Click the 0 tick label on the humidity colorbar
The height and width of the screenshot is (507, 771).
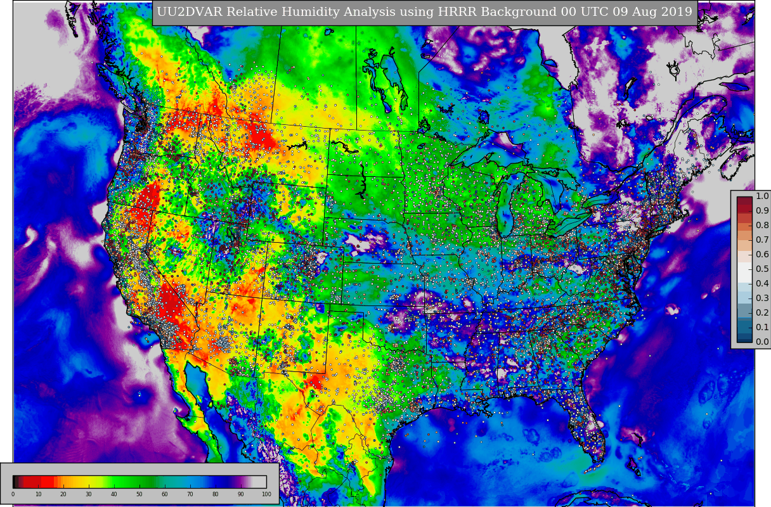pos(13,494)
